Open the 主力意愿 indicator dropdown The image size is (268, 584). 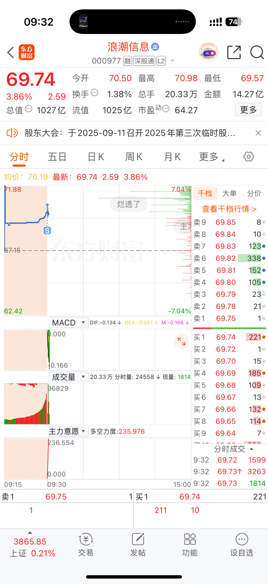(68, 432)
